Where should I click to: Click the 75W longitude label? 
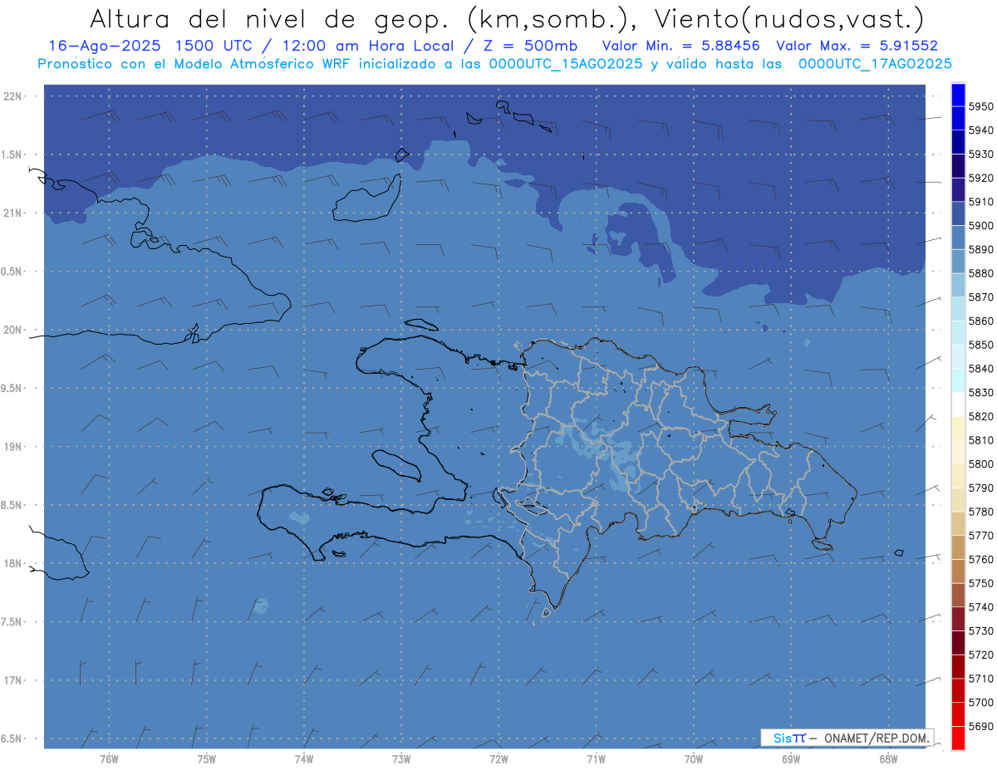(x=206, y=758)
